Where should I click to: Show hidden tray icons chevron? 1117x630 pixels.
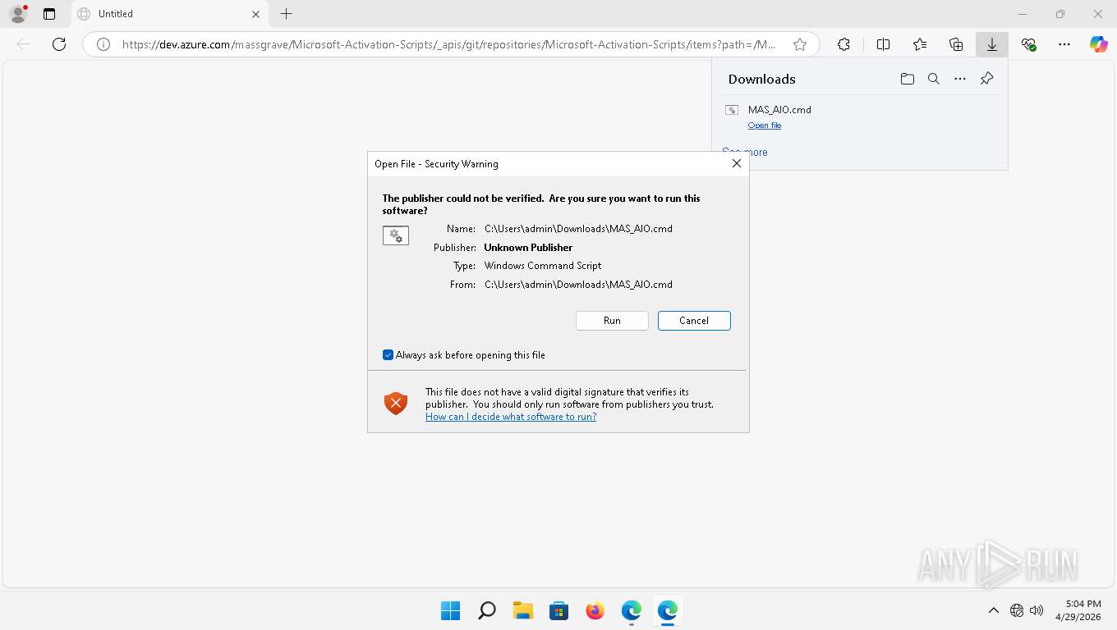click(x=993, y=610)
